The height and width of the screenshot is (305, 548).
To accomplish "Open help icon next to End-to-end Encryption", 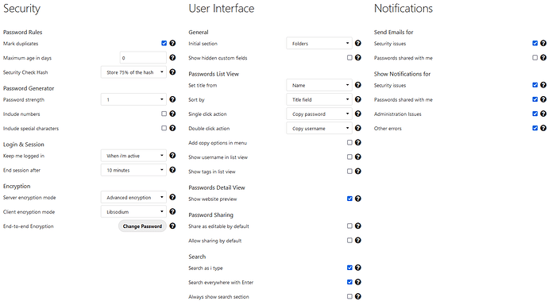I will [x=172, y=226].
